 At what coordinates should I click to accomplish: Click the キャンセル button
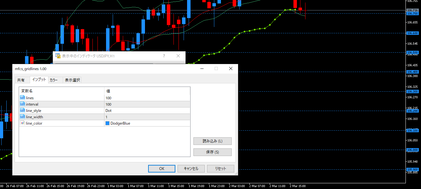point(191,169)
